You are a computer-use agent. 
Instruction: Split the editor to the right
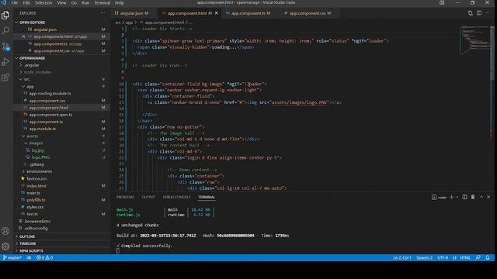pos(479,13)
